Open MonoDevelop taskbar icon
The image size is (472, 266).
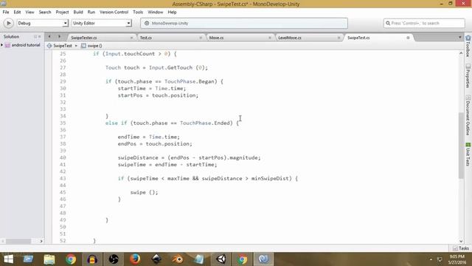point(263,259)
